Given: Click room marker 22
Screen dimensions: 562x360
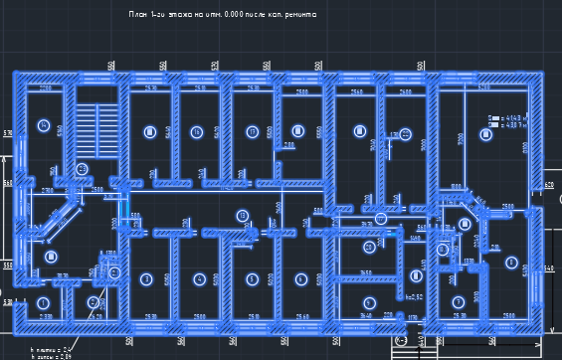Looking at the screenshot, I should click(406, 134).
